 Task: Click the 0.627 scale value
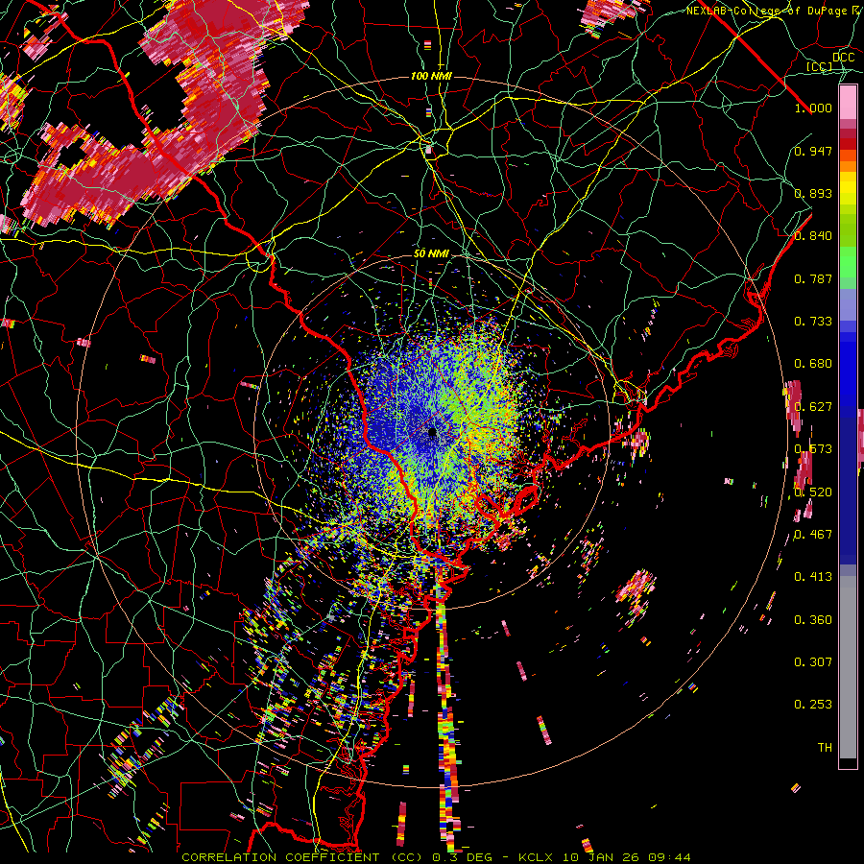pos(813,407)
